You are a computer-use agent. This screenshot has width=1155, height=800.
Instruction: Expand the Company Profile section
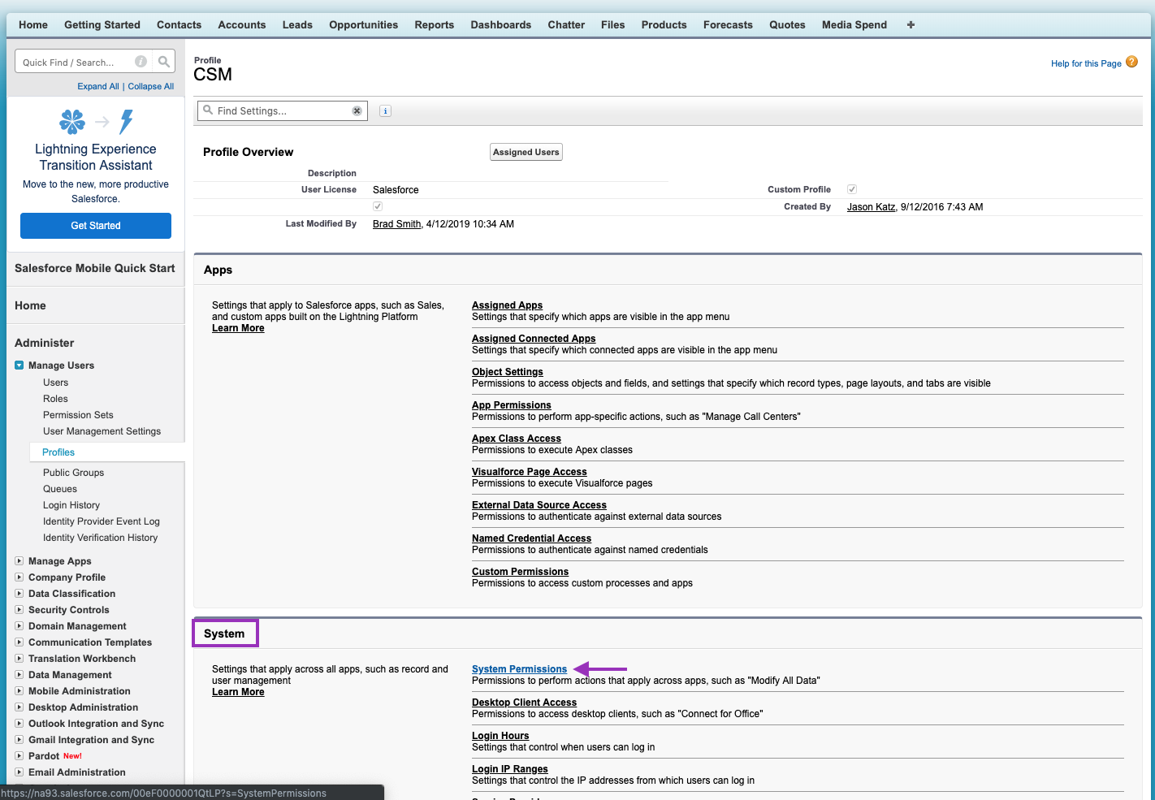[x=19, y=577]
